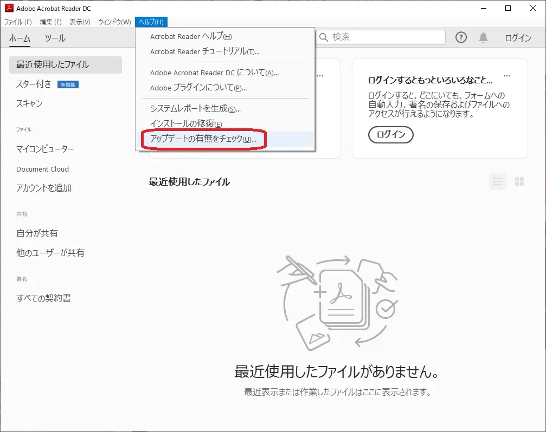The height and width of the screenshot is (432, 546).
Task: Open the help question-mark icon
Action: 461,37
